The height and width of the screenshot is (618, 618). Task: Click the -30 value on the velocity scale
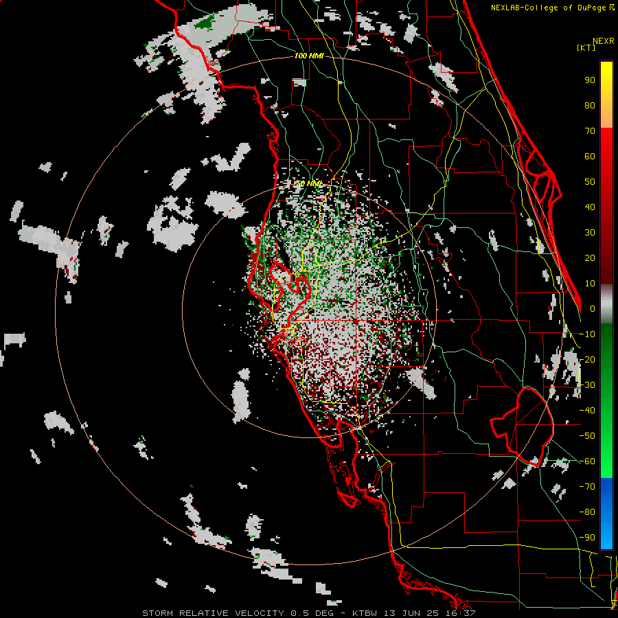pos(587,385)
